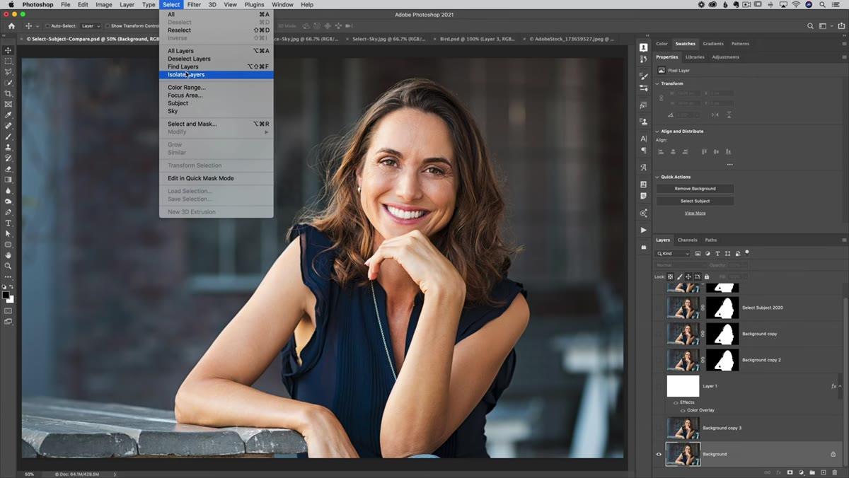Image resolution: width=849 pixels, height=478 pixels.
Task: Collapse the Align and Distribute section
Action: coord(657,131)
